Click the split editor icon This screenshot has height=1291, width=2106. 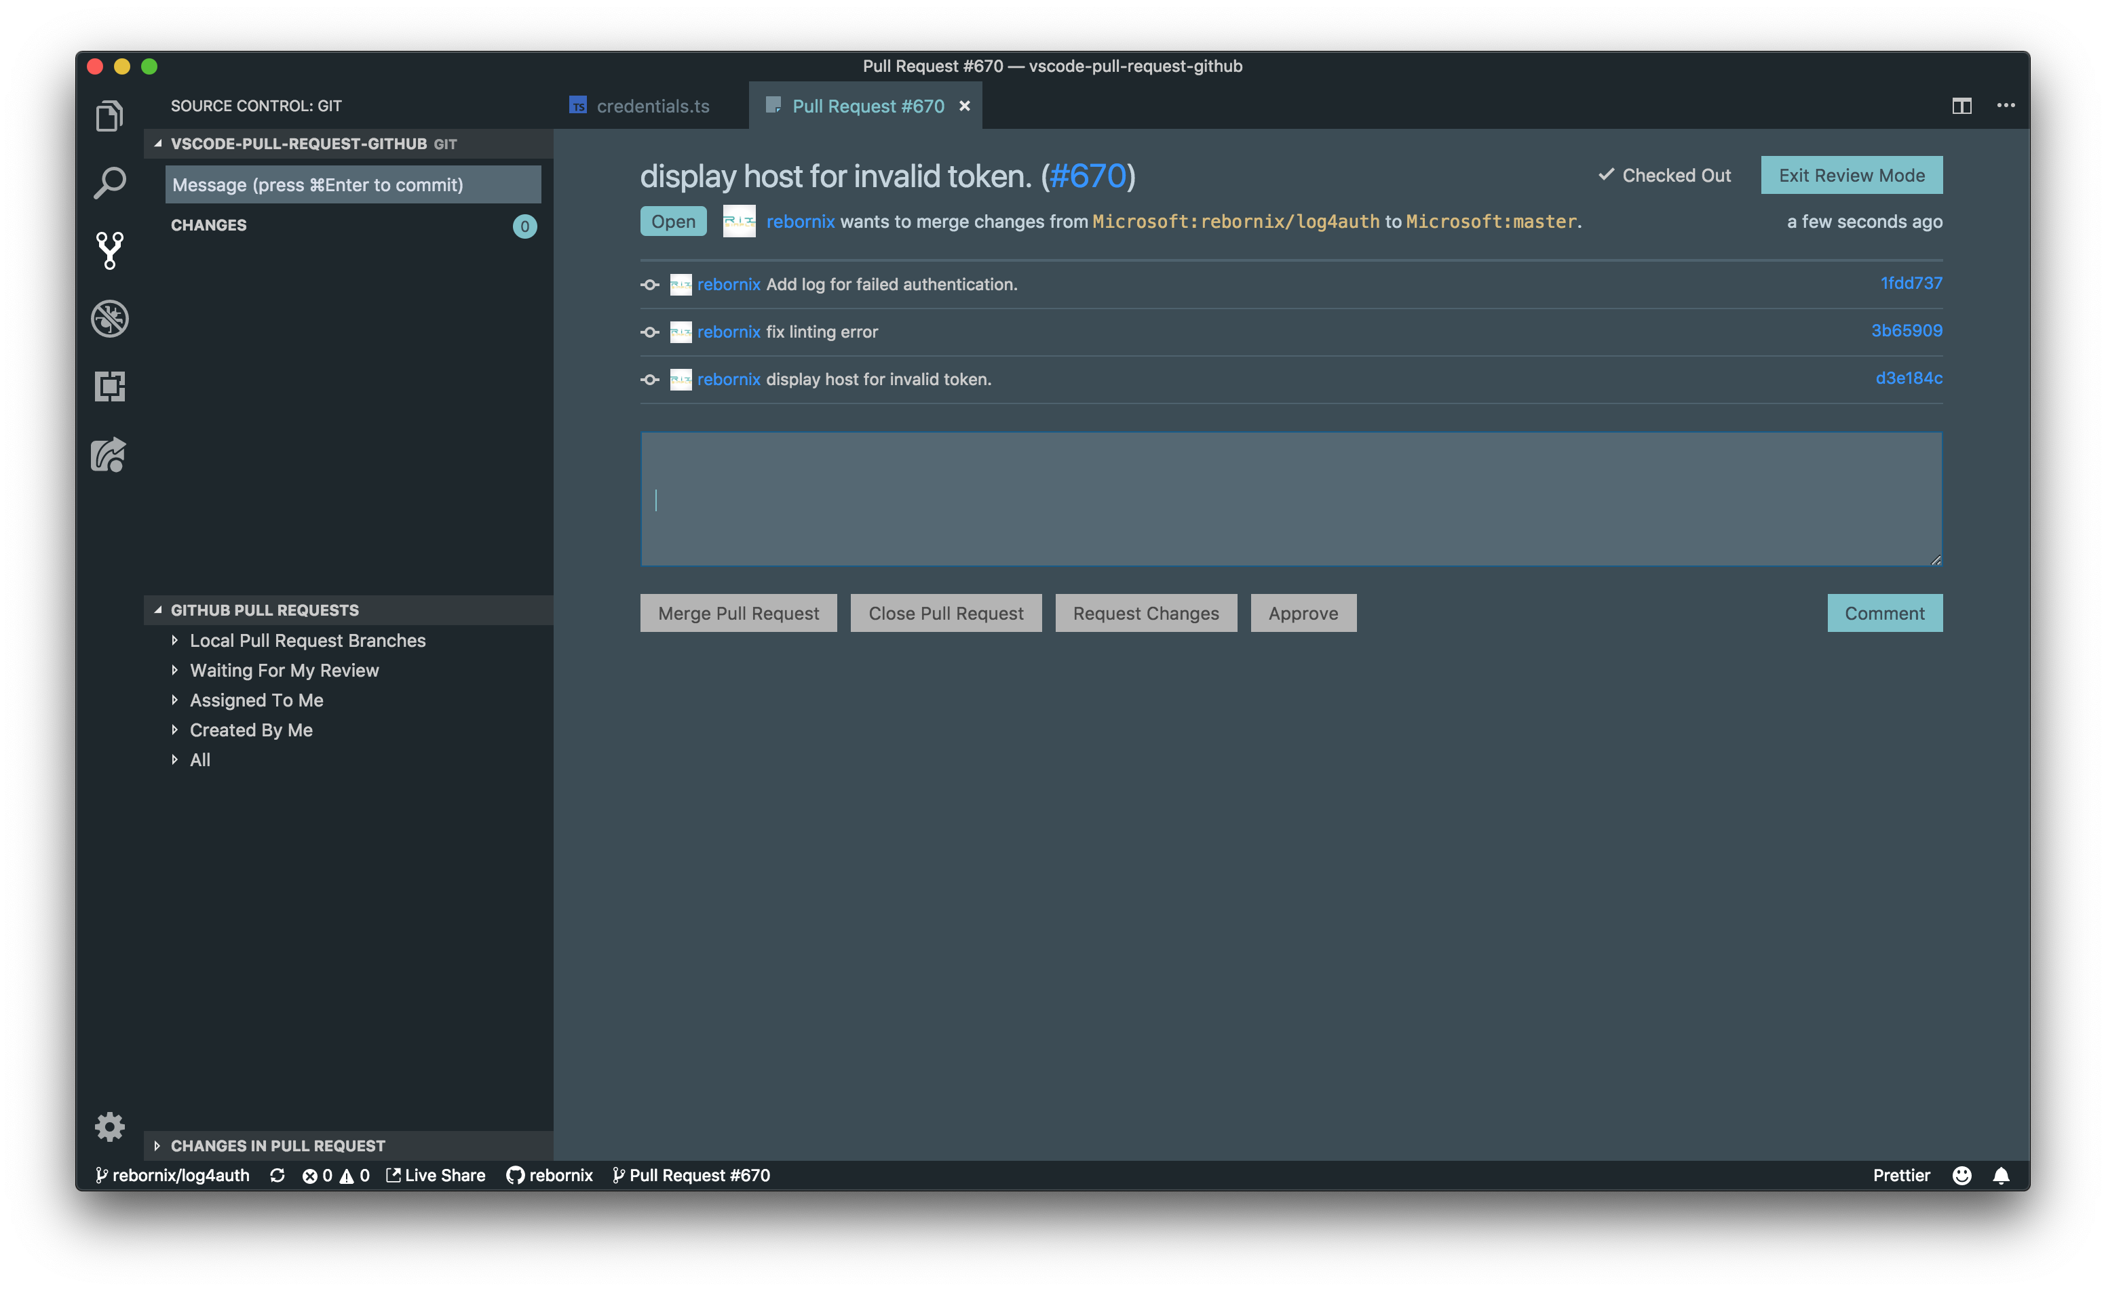(x=1961, y=106)
